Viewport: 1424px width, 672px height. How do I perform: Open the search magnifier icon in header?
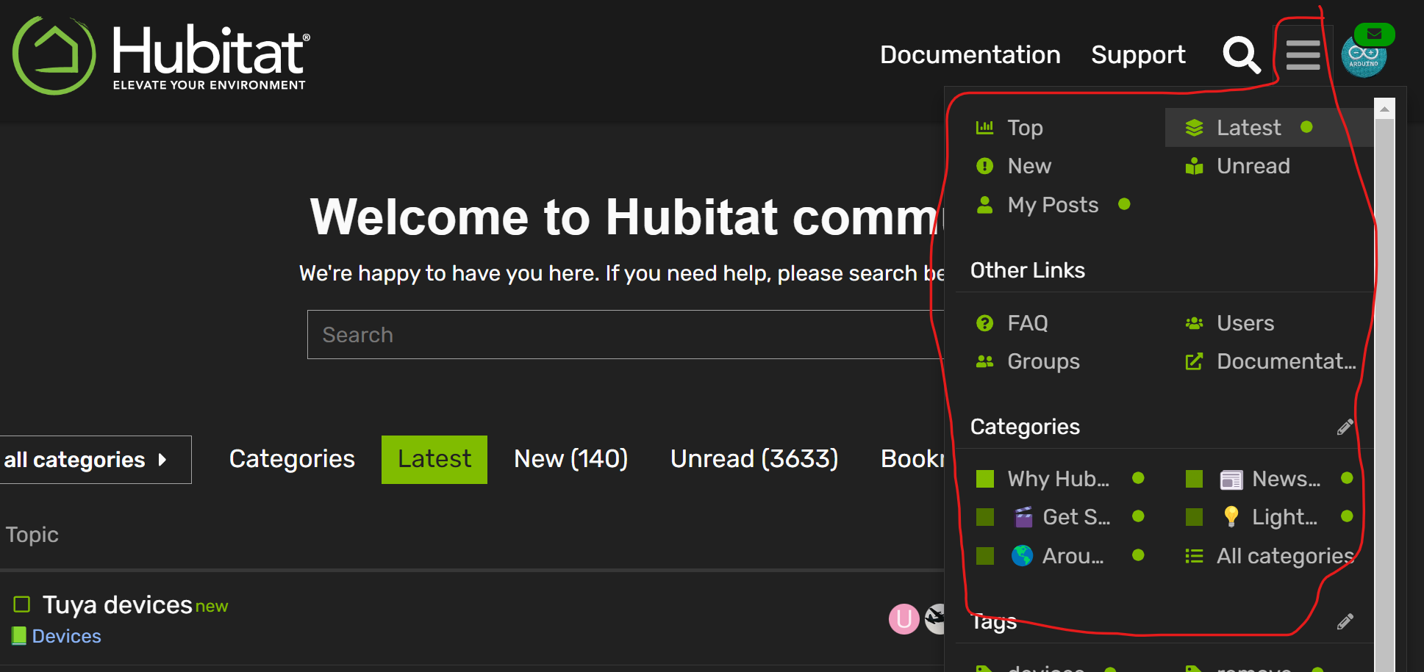tap(1241, 55)
